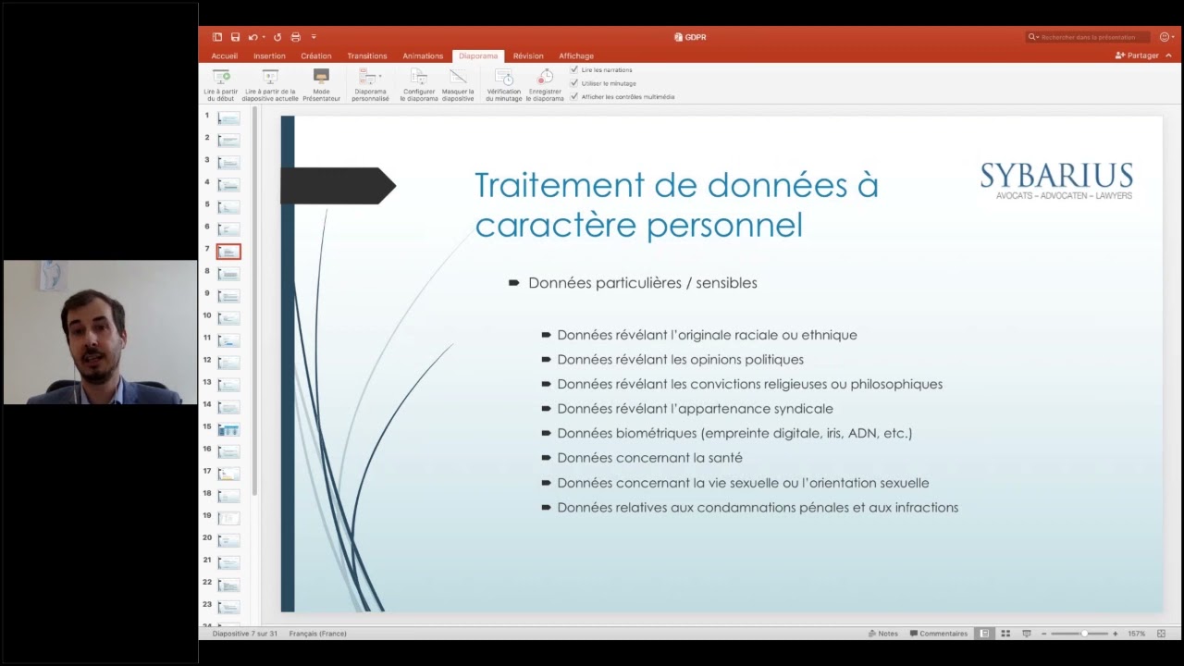Play from current slide (diapositive actuelle)
1184x666 pixels.
pos(270,85)
